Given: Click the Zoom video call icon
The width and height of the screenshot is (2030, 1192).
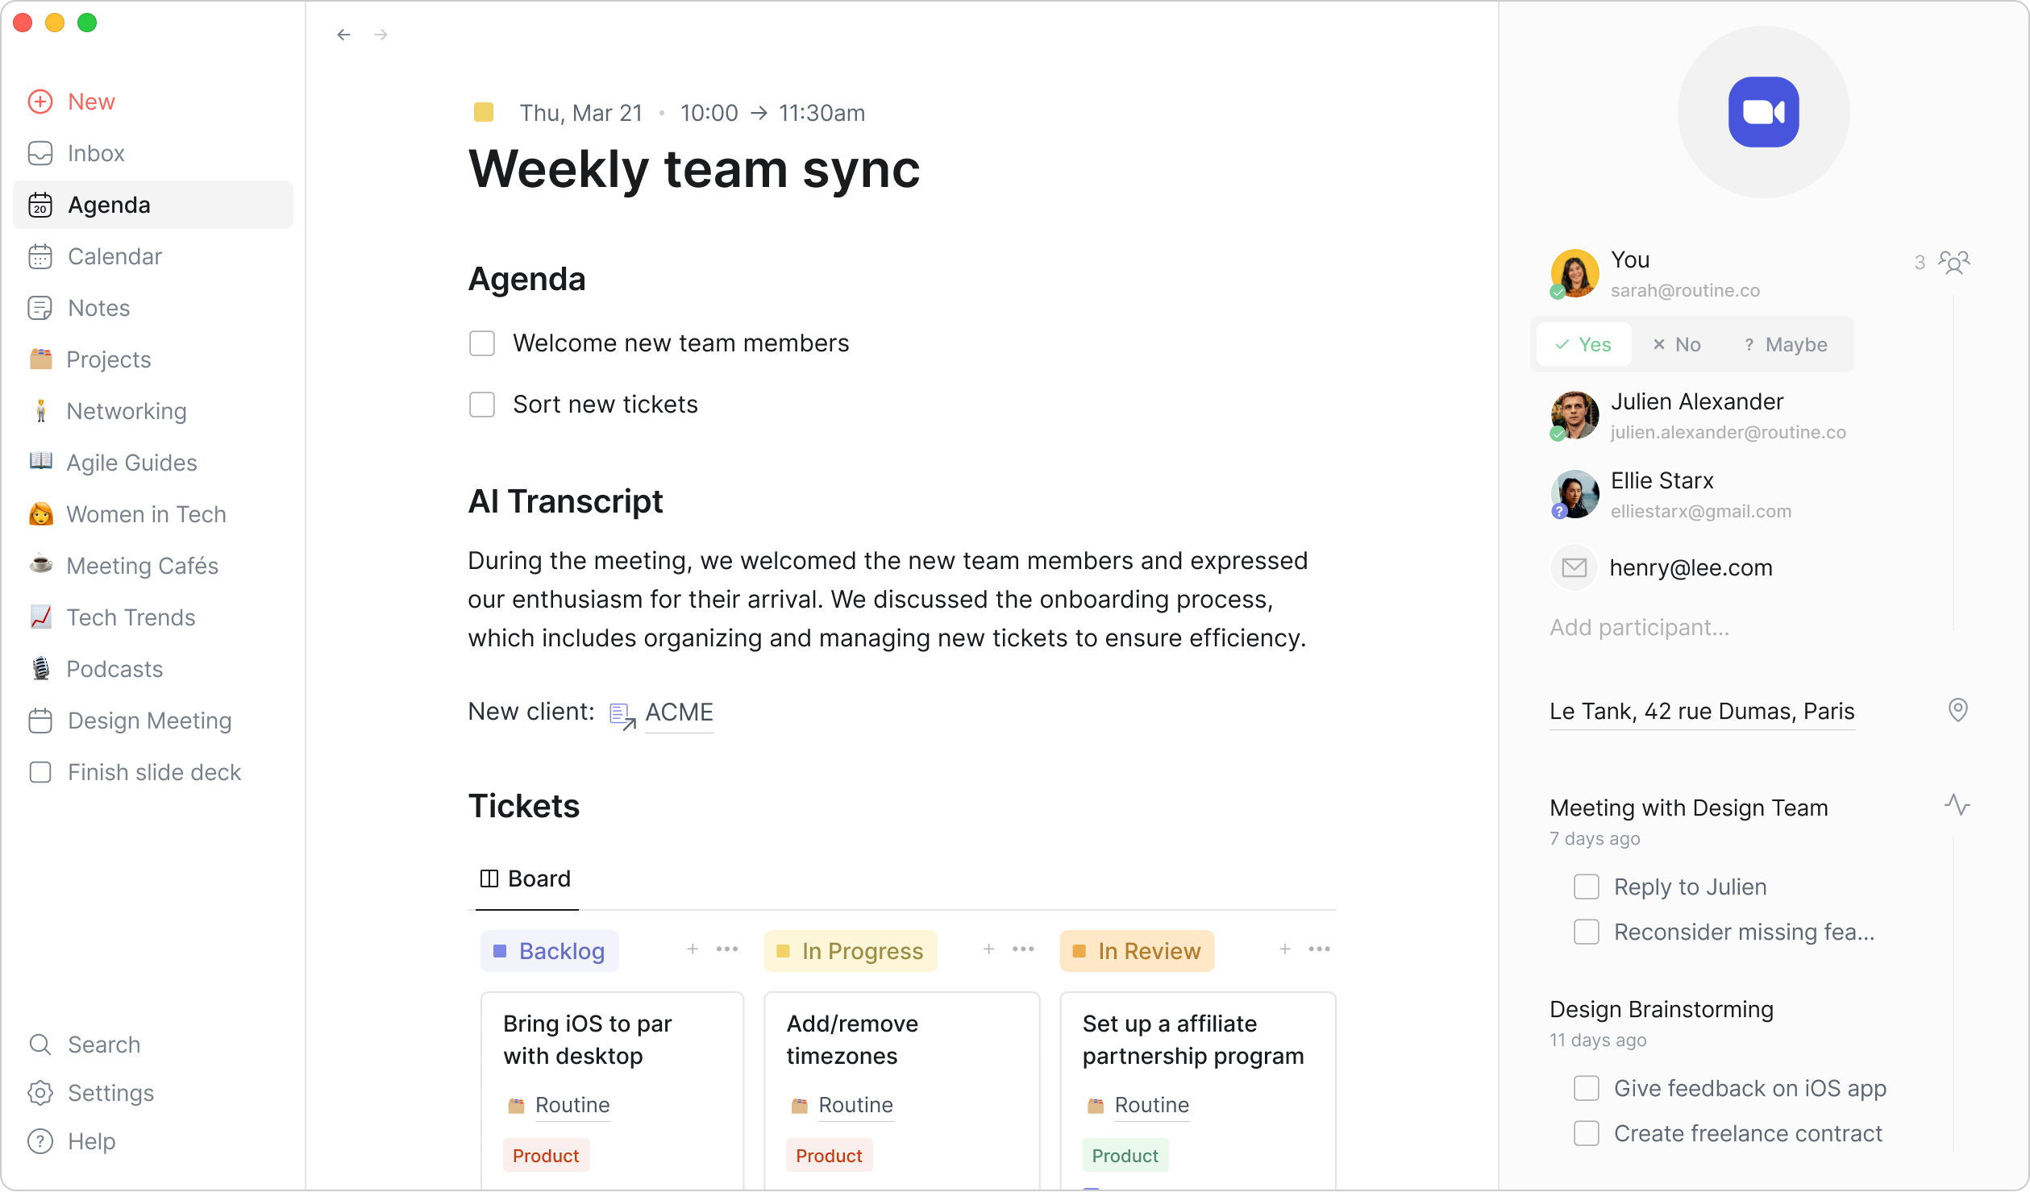Looking at the screenshot, I should pos(1764,112).
